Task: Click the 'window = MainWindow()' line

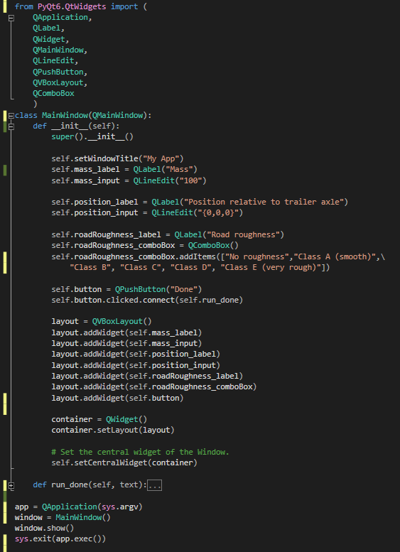Action: point(63,517)
